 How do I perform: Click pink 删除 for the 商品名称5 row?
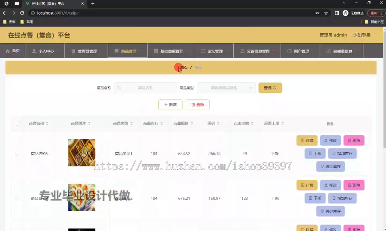pos(354,140)
